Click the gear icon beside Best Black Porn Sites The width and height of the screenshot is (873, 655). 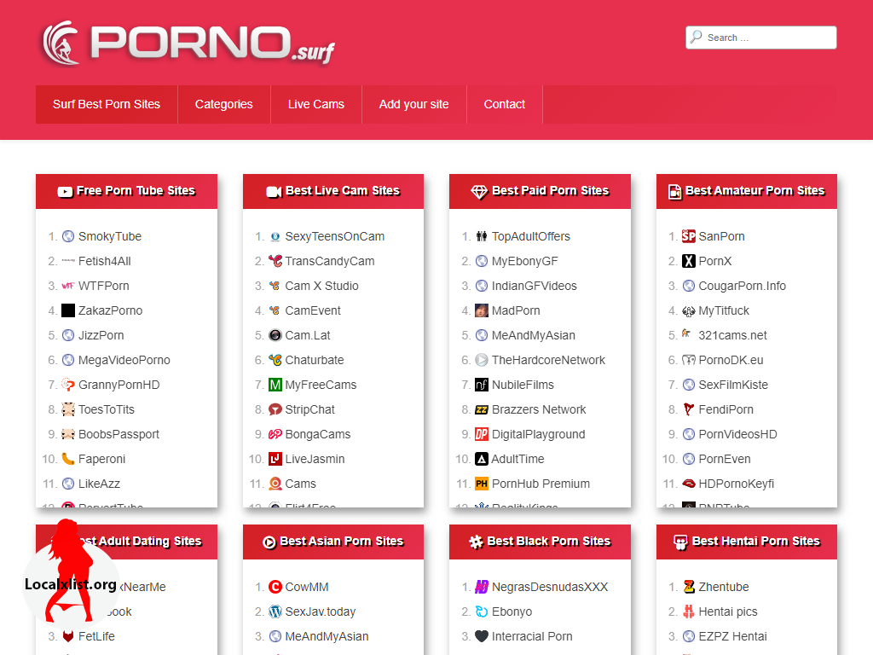point(476,542)
